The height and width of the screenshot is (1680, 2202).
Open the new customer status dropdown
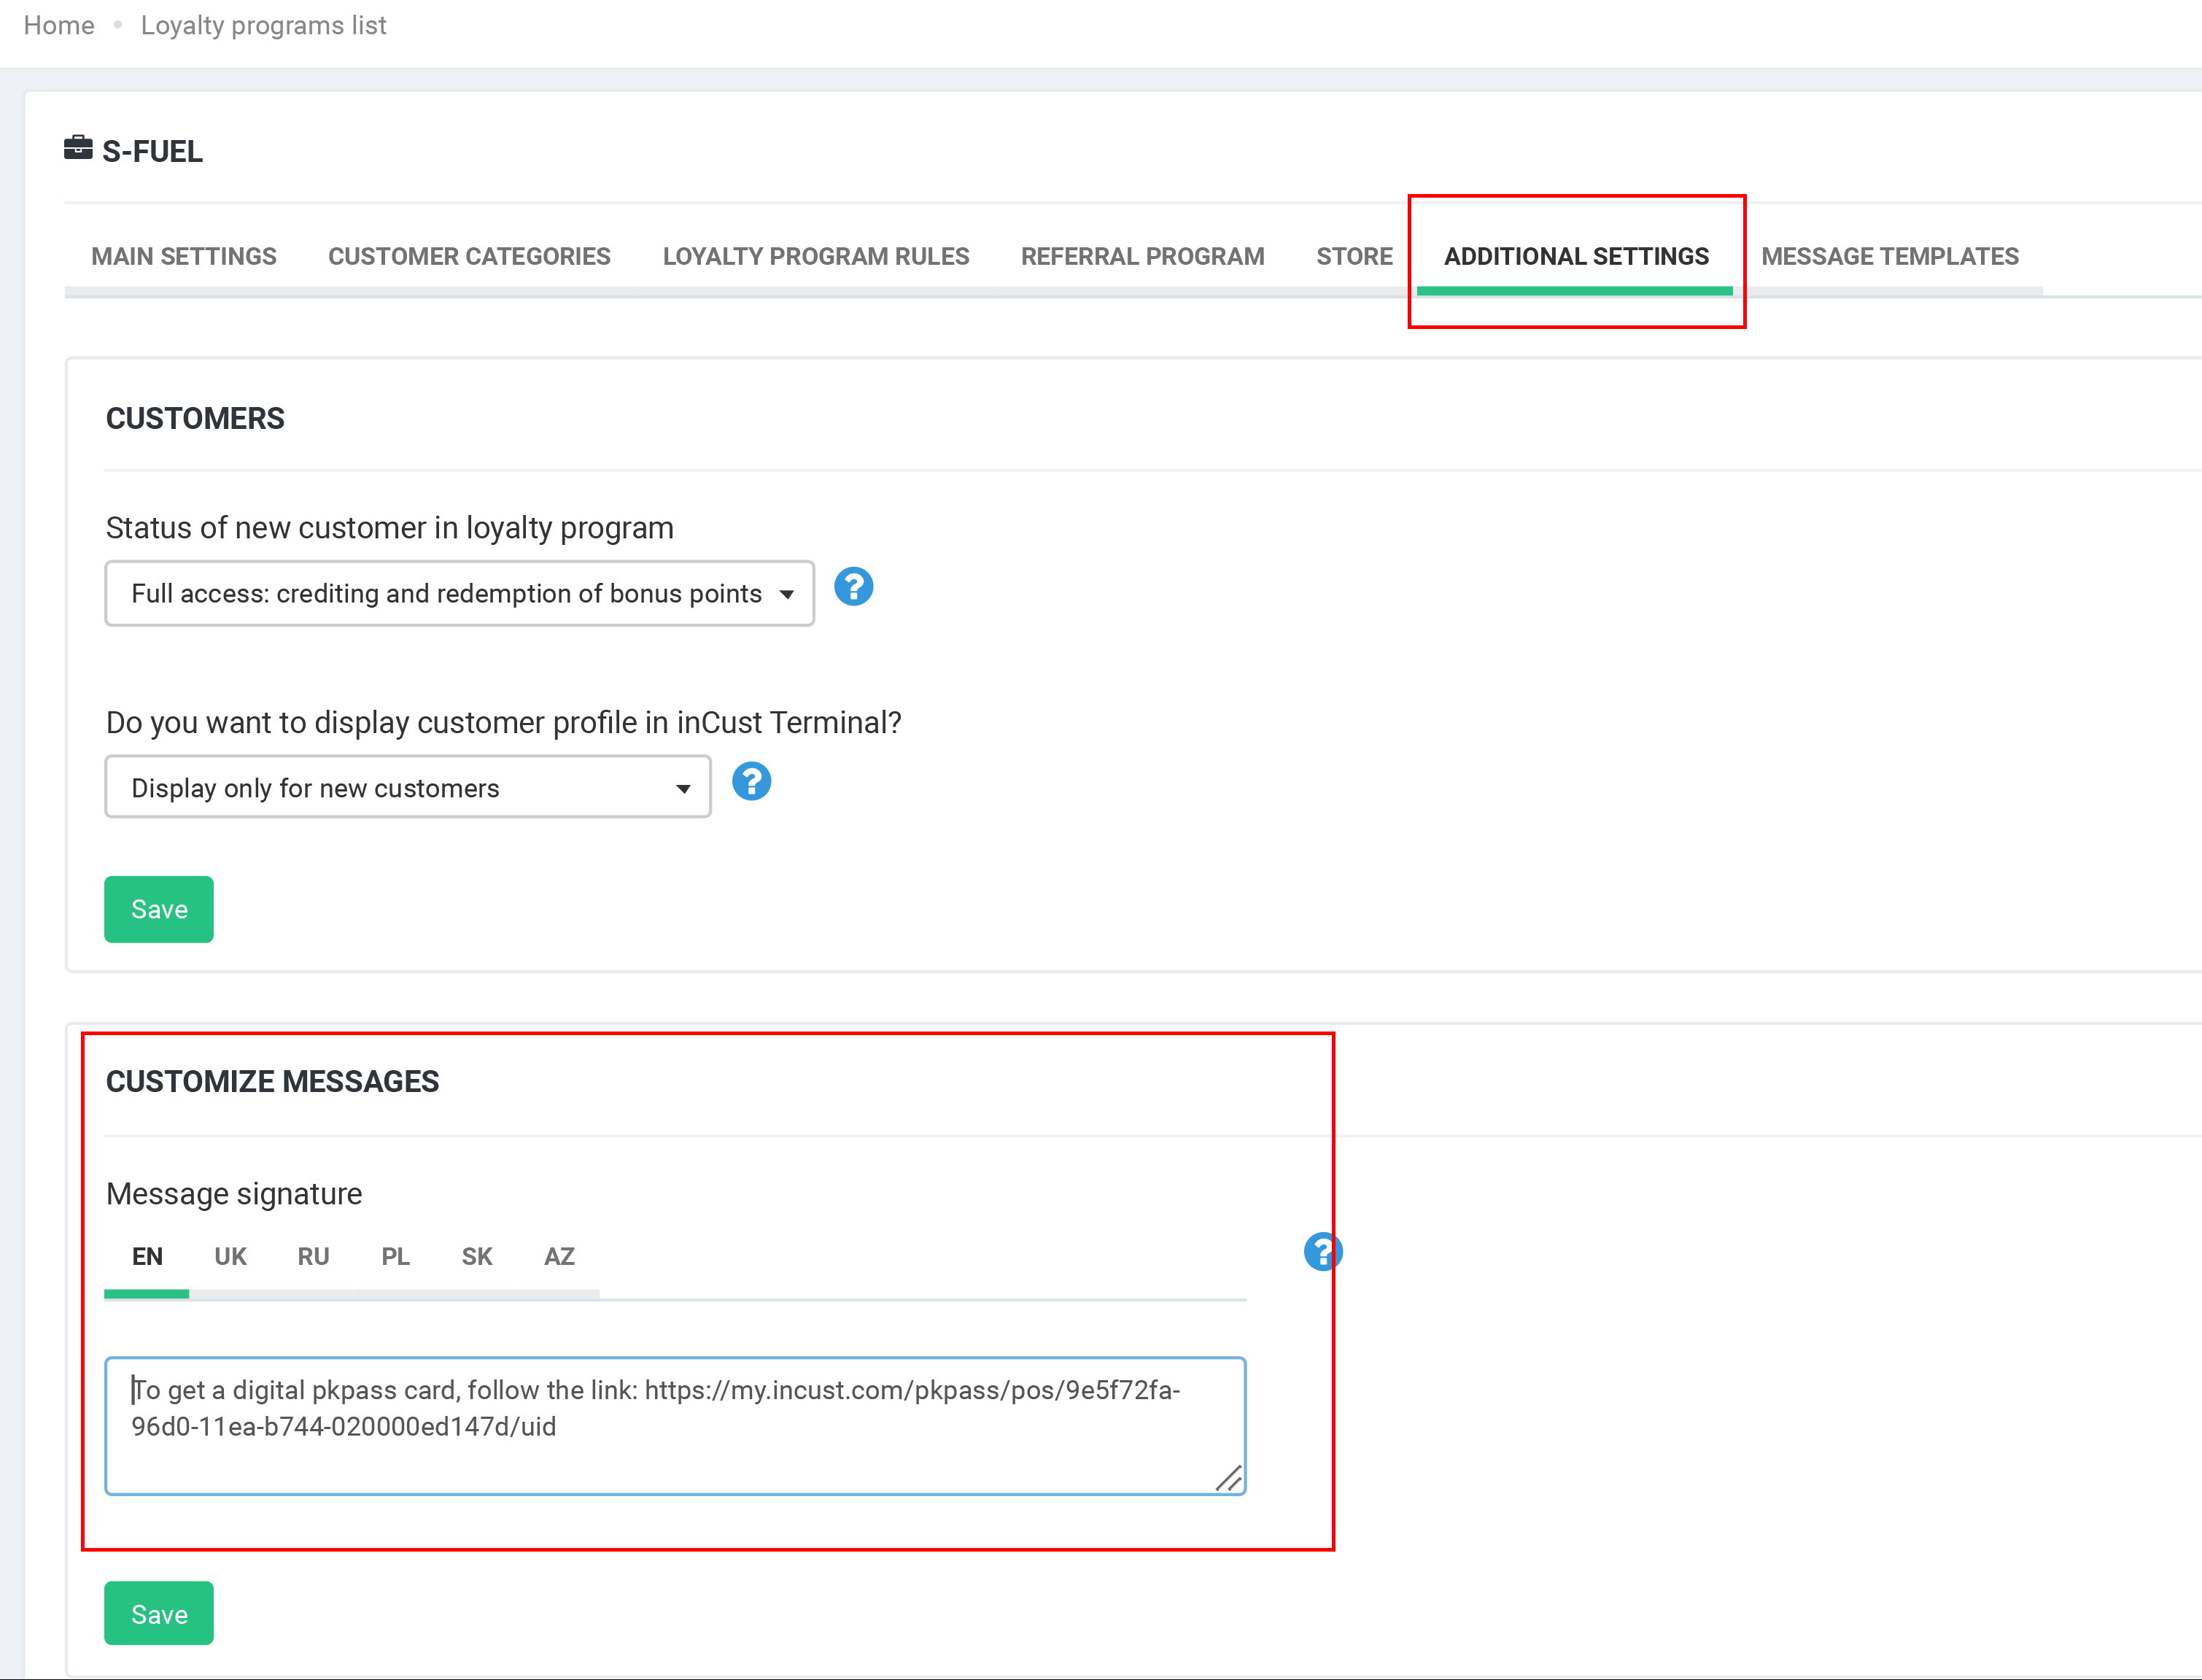459,594
